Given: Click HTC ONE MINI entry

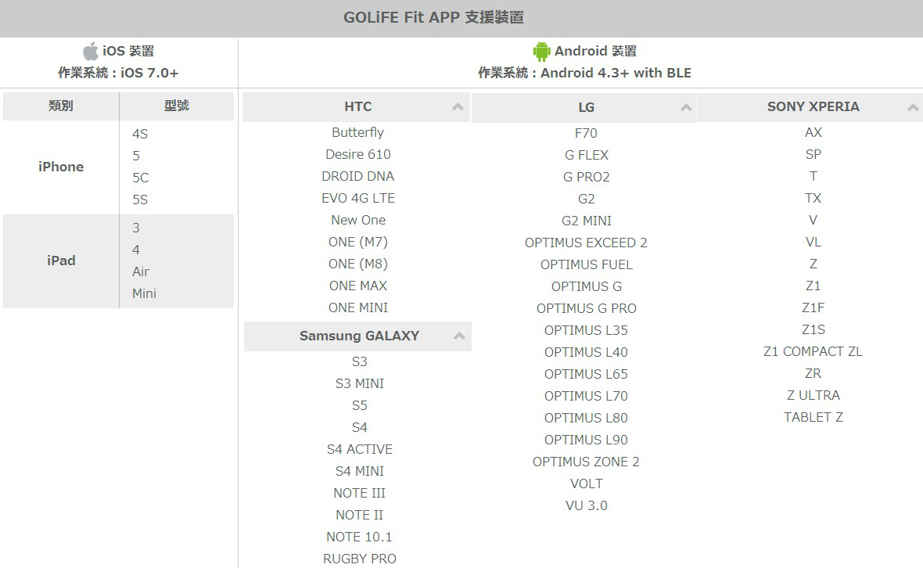Looking at the screenshot, I should [x=358, y=307].
